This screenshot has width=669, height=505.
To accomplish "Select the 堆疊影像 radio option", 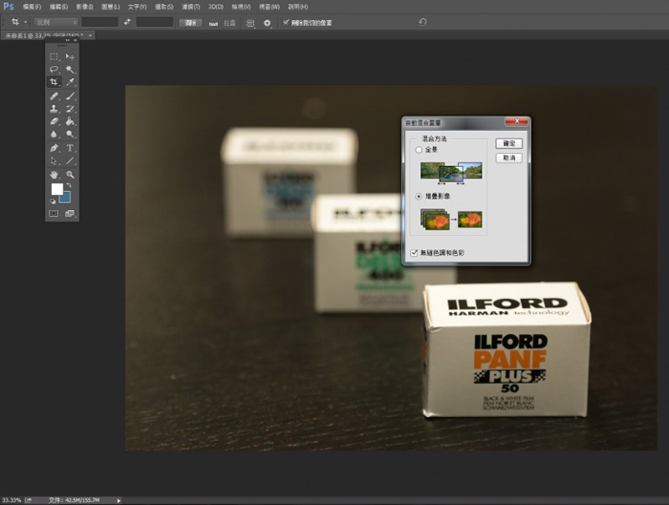I will point(419,196).
